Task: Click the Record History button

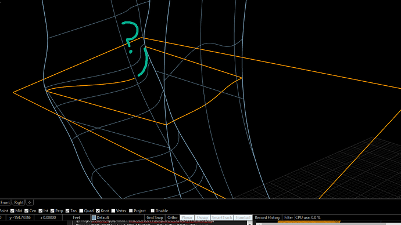Action: coord(267,217)
